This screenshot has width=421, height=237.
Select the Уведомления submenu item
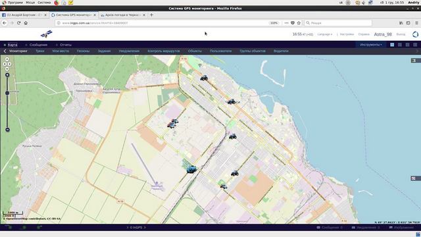pos(129,51)
